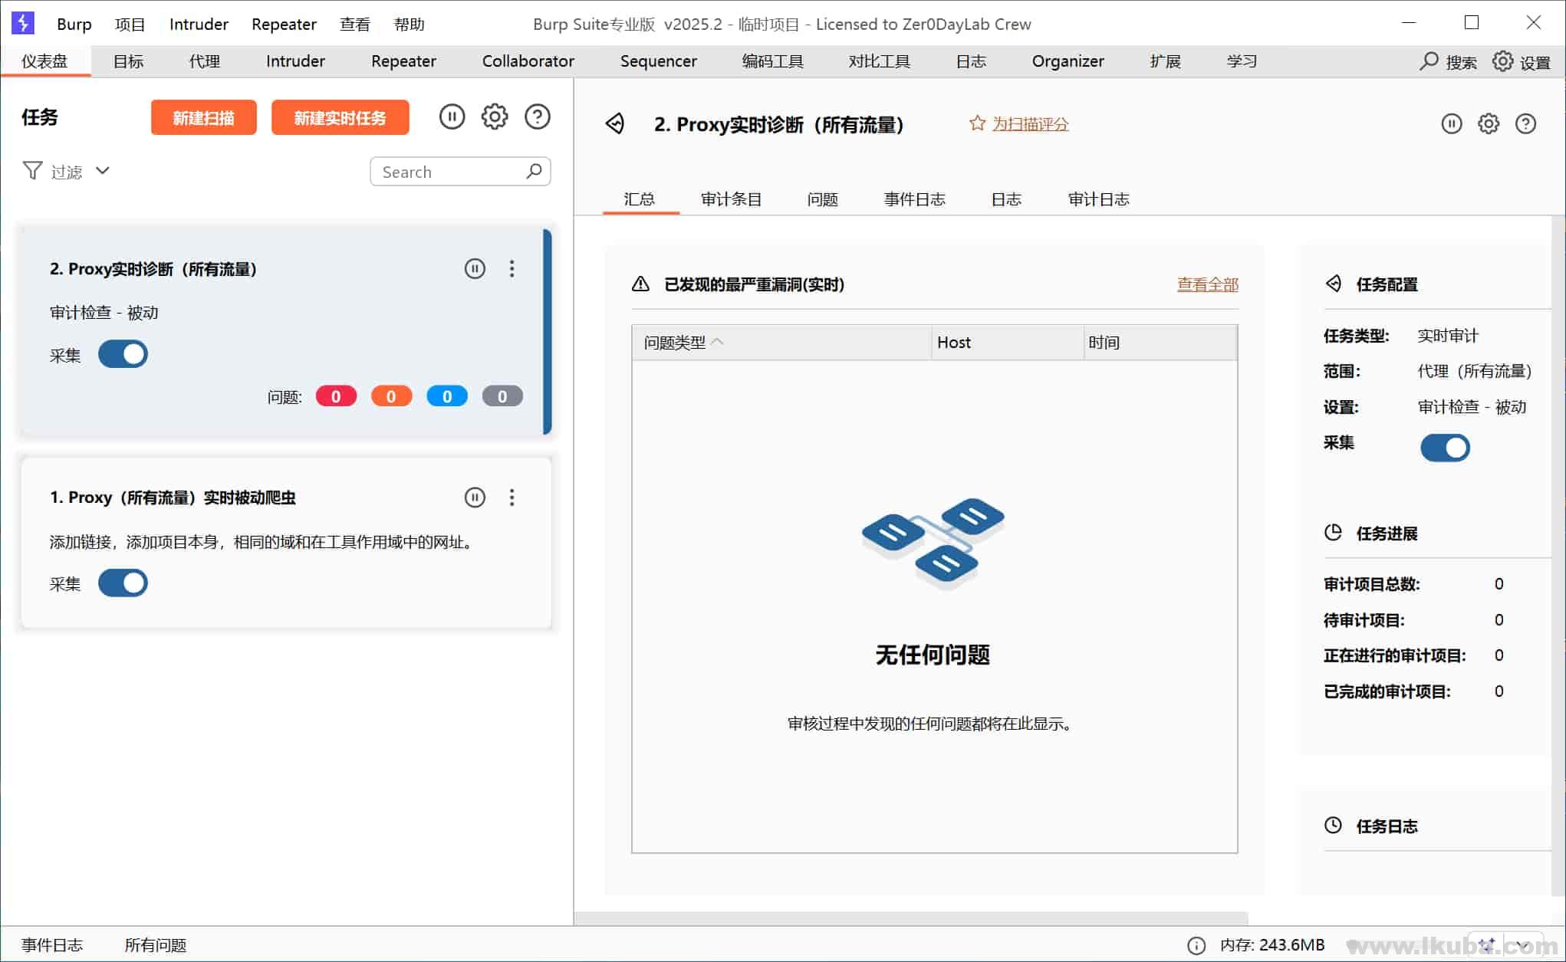The width and height of the screenshot is (1566, 962).
Task: Select the 审计日志 sub-tab
Action: pos(1098,199)
